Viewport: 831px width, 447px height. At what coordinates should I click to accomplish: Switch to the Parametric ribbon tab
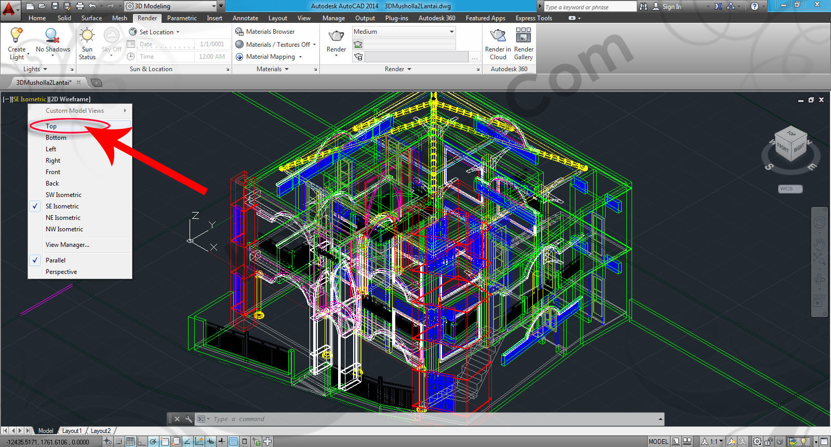coord(182,18)
